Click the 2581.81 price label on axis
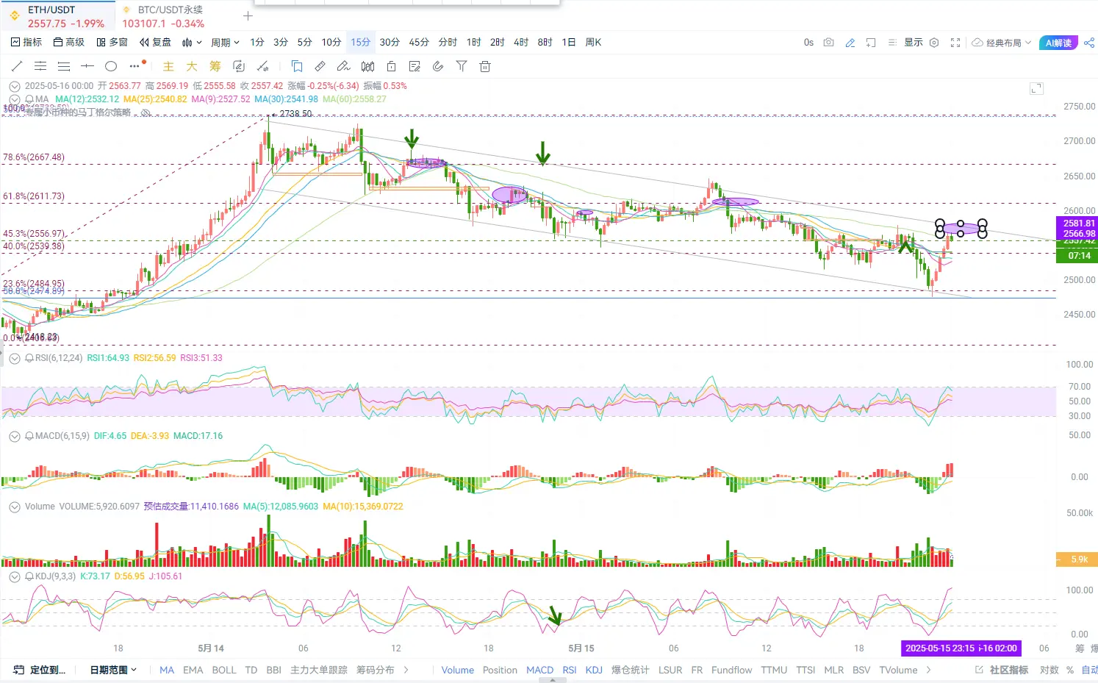Image resolution: width=1098 pixels, height=683 pixels. (x=1077, y=224)
